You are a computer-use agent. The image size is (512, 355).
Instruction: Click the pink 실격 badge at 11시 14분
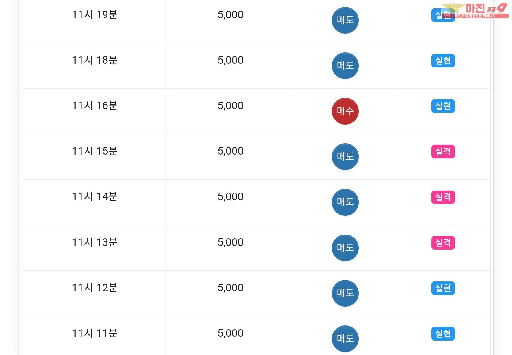pyautogui.click(x=443, y=197)
